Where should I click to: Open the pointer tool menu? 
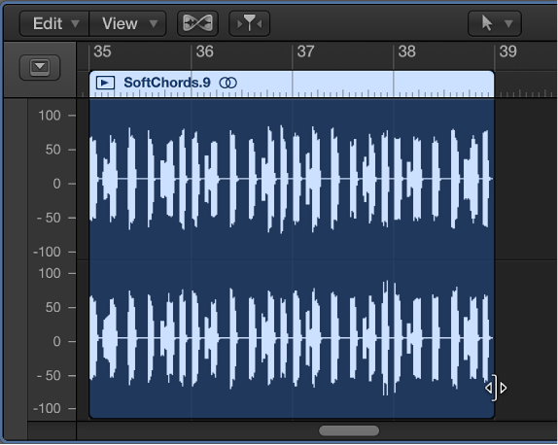[x=495, y=23]
